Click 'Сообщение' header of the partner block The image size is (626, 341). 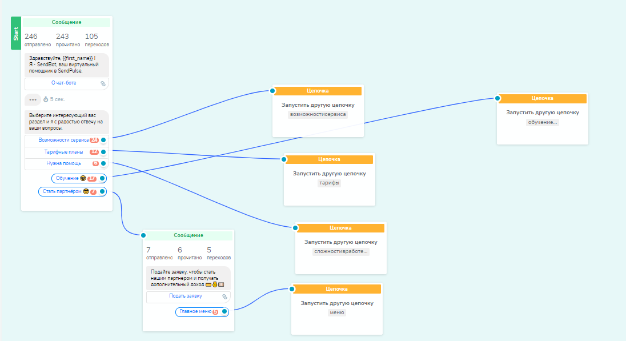click(188, 235)
